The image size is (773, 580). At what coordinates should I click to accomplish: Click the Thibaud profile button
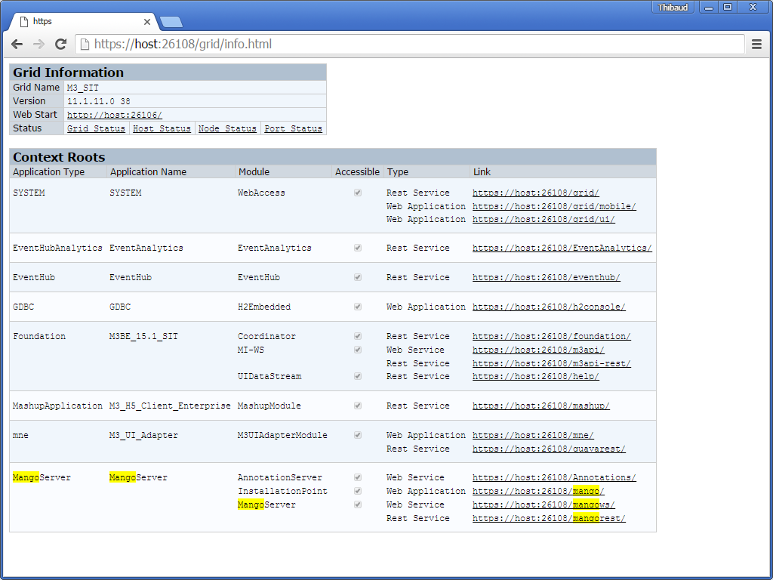pos(673,7)
